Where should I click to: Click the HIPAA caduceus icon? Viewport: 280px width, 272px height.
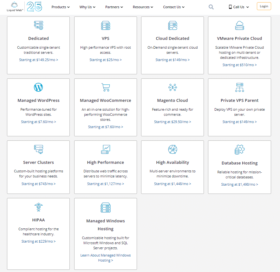coord(38,207)
